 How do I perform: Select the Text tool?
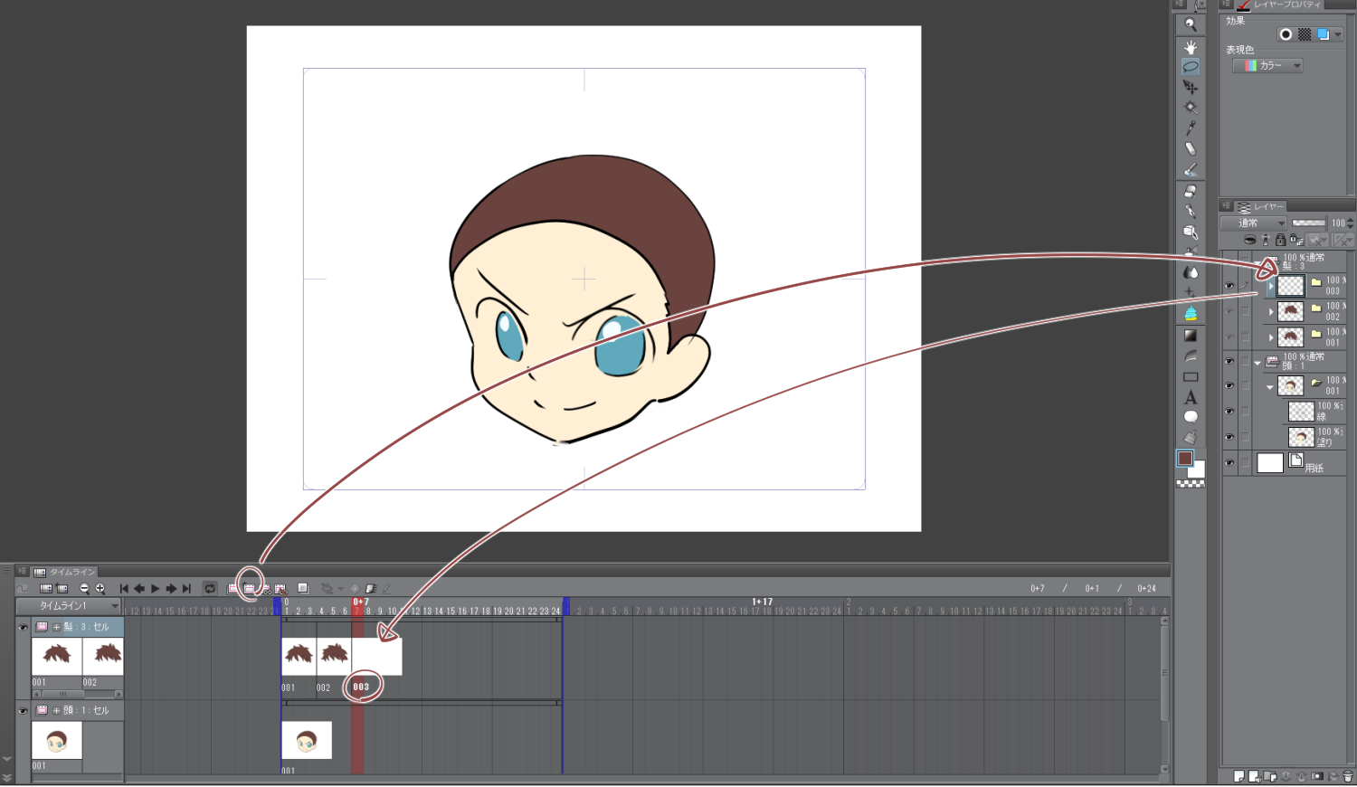(1191, 397)
